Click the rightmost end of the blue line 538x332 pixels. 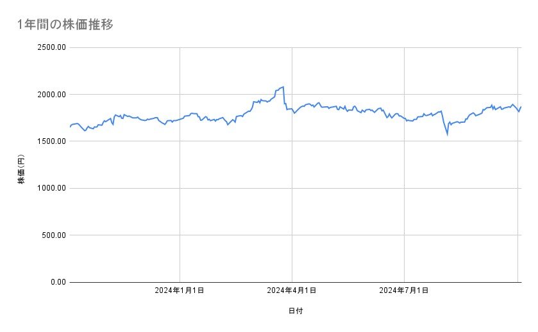(521, 107)
